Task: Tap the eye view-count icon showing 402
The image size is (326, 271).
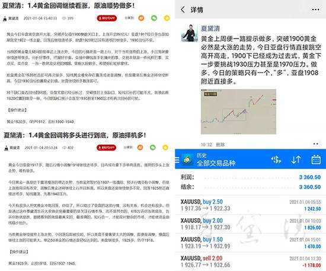Action: pos(65,148)
